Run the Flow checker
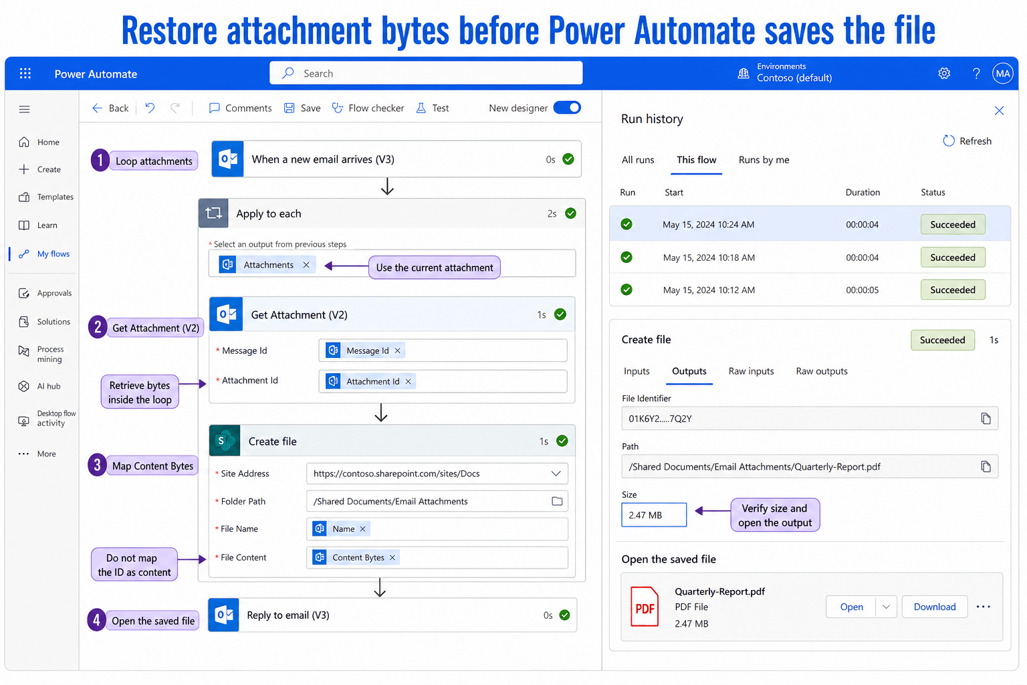Screen dimensions: 1027x685 [368, 108]
